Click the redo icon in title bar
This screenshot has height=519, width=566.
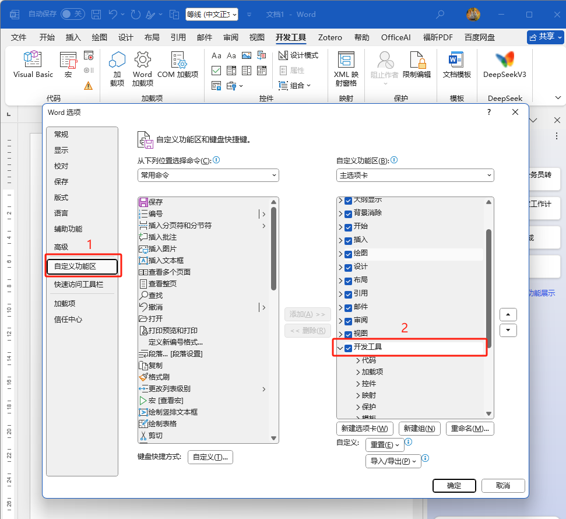[x=135, y=15]
